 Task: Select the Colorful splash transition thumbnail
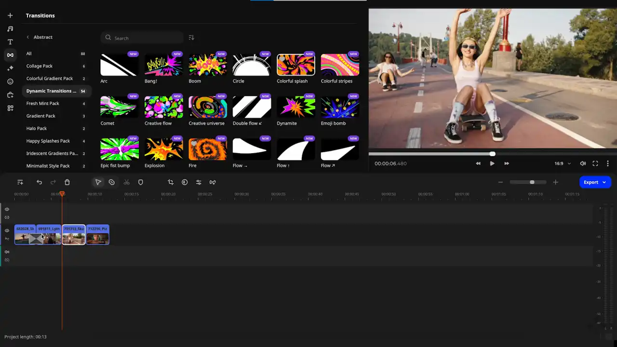click(296, 65)
